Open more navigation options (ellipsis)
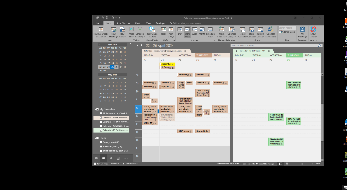347x190 pixels. pos(126,158)
